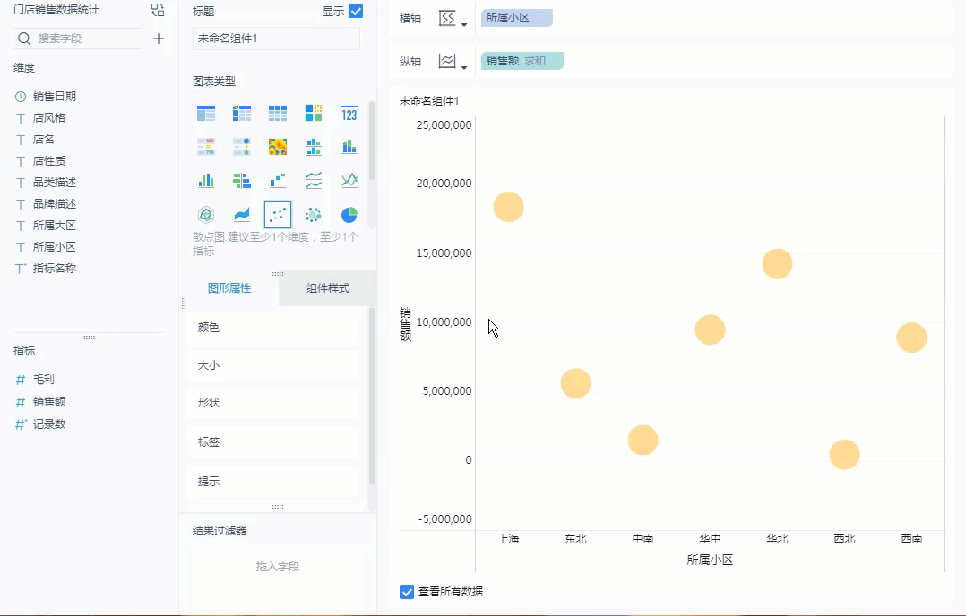Choose the custom colored blocks chart icon
Viewport: 966px width, 616px height.
point(313,113)
